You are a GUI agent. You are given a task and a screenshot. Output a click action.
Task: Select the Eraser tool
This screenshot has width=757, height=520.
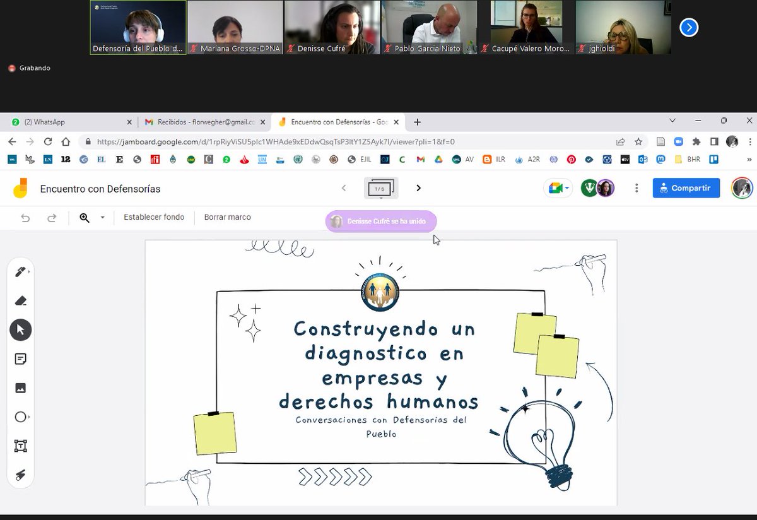click(x=21, y=301)
